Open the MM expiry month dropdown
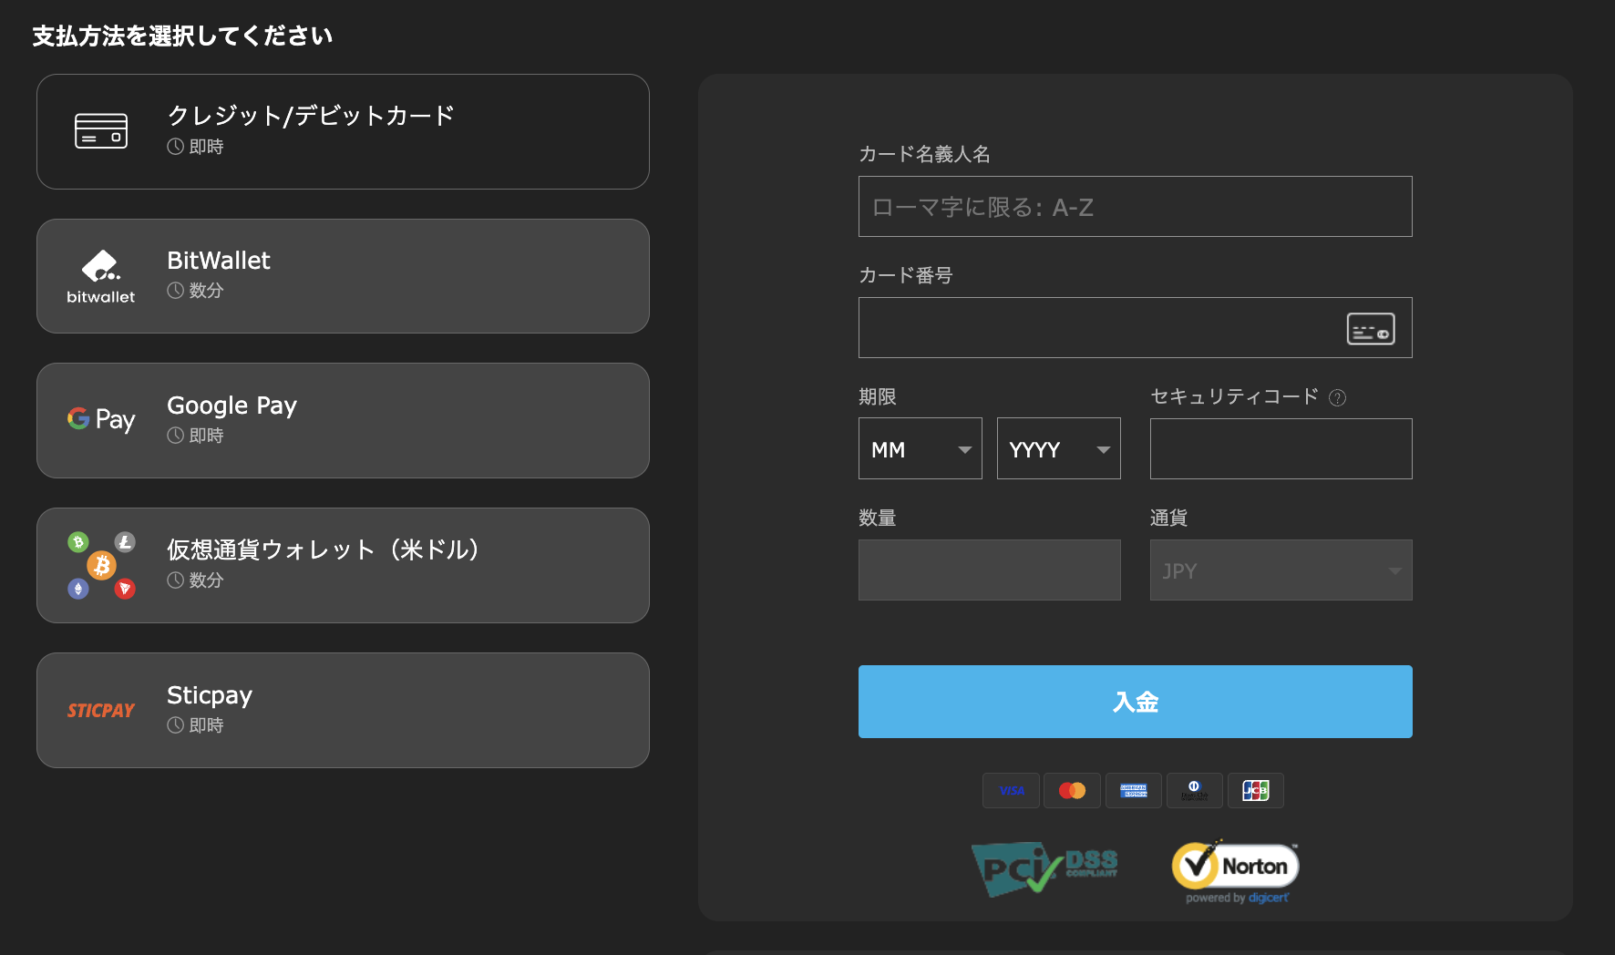Viewport: 1615px width, 955px height. [921, 448]
